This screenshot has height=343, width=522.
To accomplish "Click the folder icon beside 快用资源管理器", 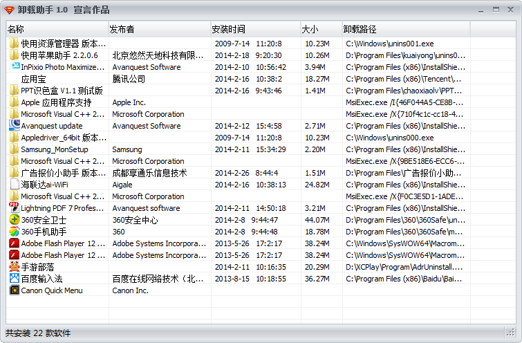I will pyautogui.click(x=14, y=44).
